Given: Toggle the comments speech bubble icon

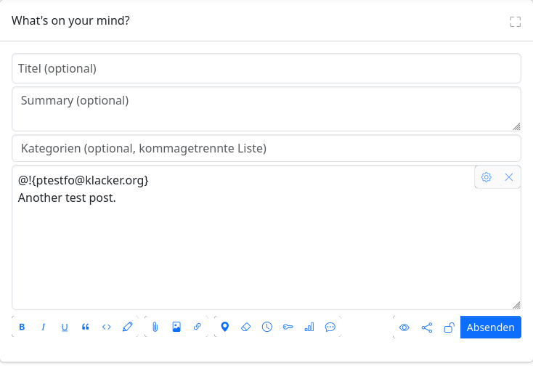Looking at the screenshot, I should pyautogui.click(x=330, y=327).
